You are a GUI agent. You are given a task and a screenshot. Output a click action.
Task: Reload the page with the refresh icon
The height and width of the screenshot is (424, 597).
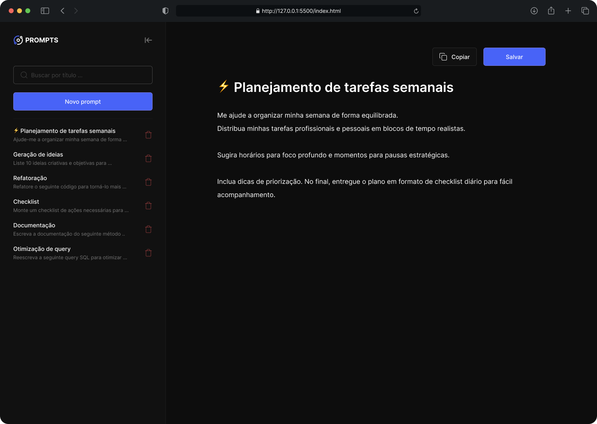(x=416, y=11)
